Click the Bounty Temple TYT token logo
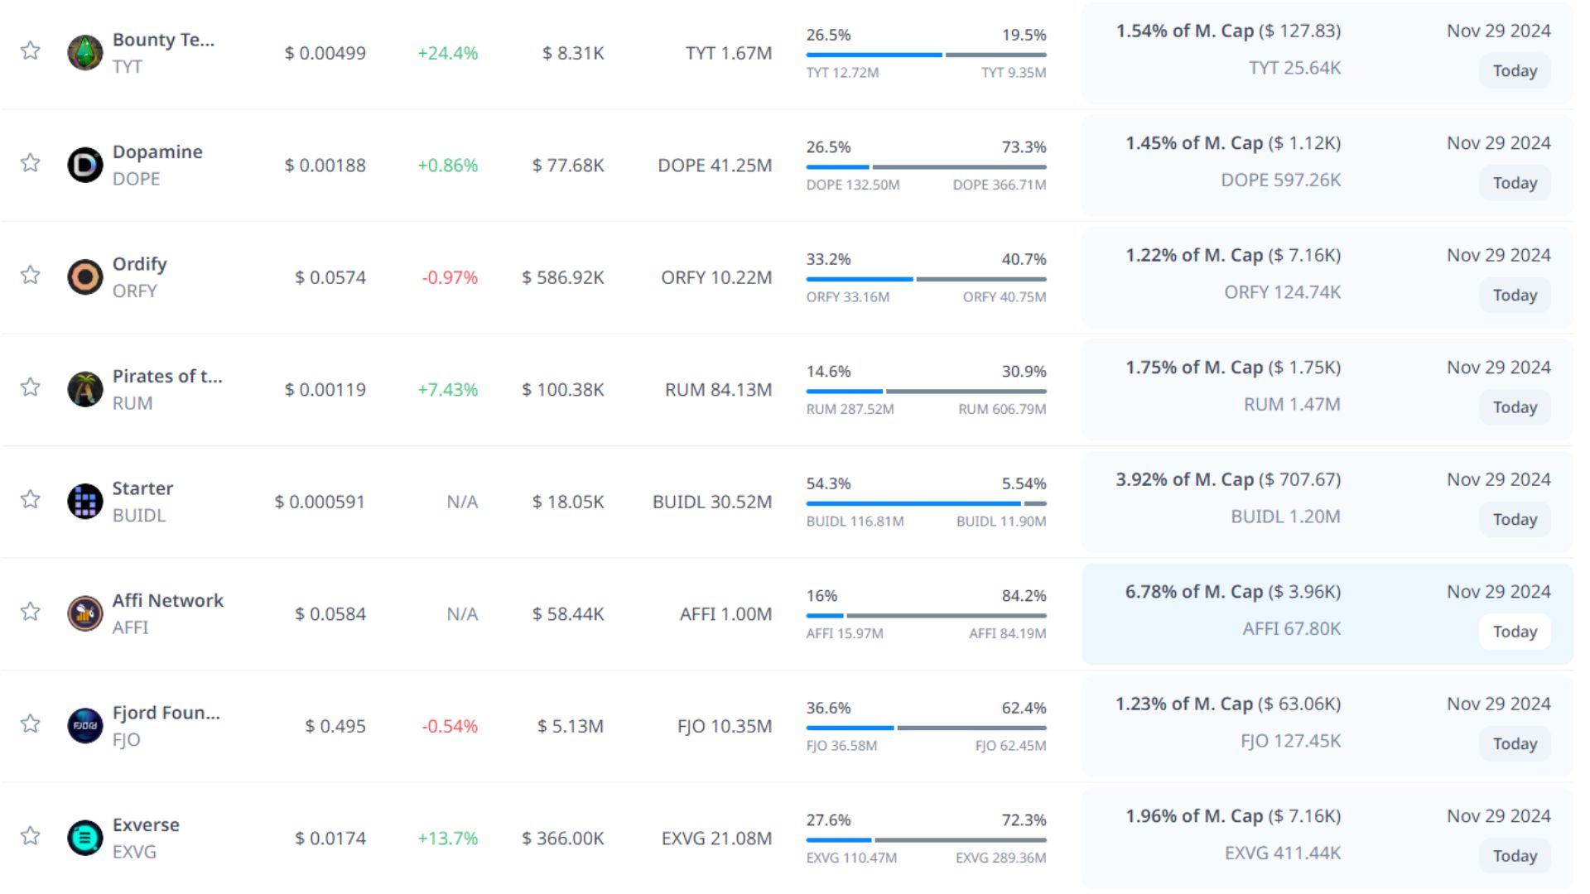Image resolution: width=1590 pixels, height=894 pixels. click(x=84, y=53)
